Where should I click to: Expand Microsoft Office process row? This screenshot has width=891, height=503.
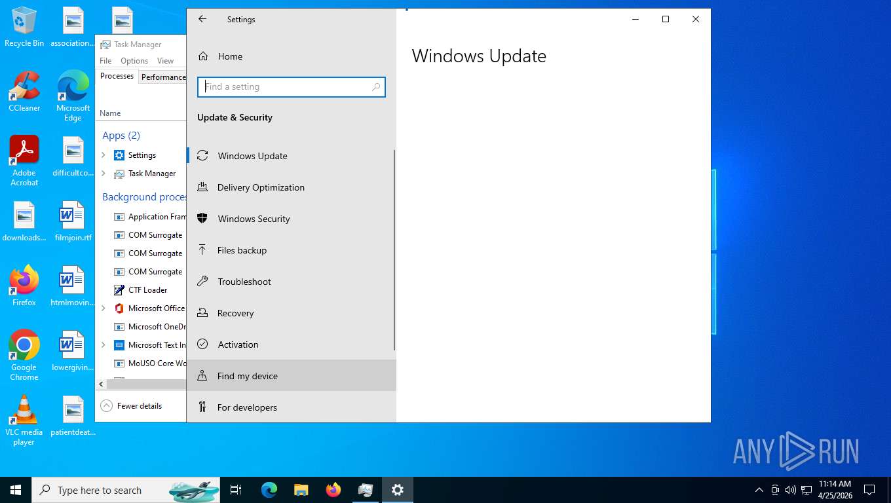pyautogui.click(x=104, y=308)
